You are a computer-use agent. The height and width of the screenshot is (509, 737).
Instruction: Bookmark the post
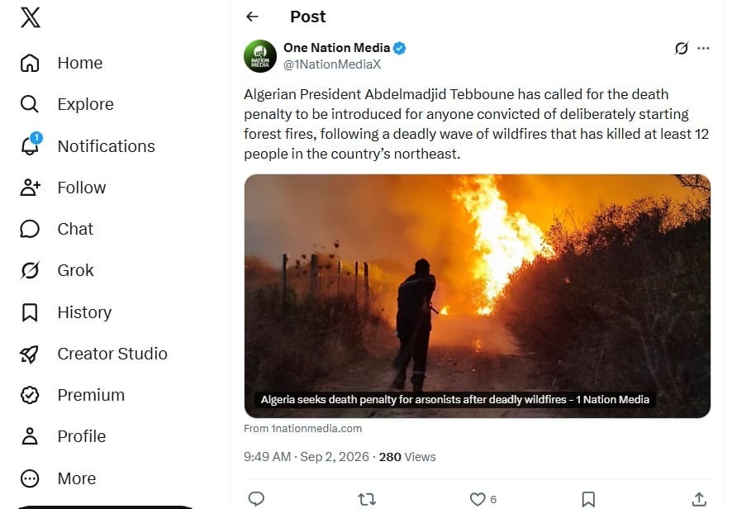pyautogui.click(x=588, y=498)
